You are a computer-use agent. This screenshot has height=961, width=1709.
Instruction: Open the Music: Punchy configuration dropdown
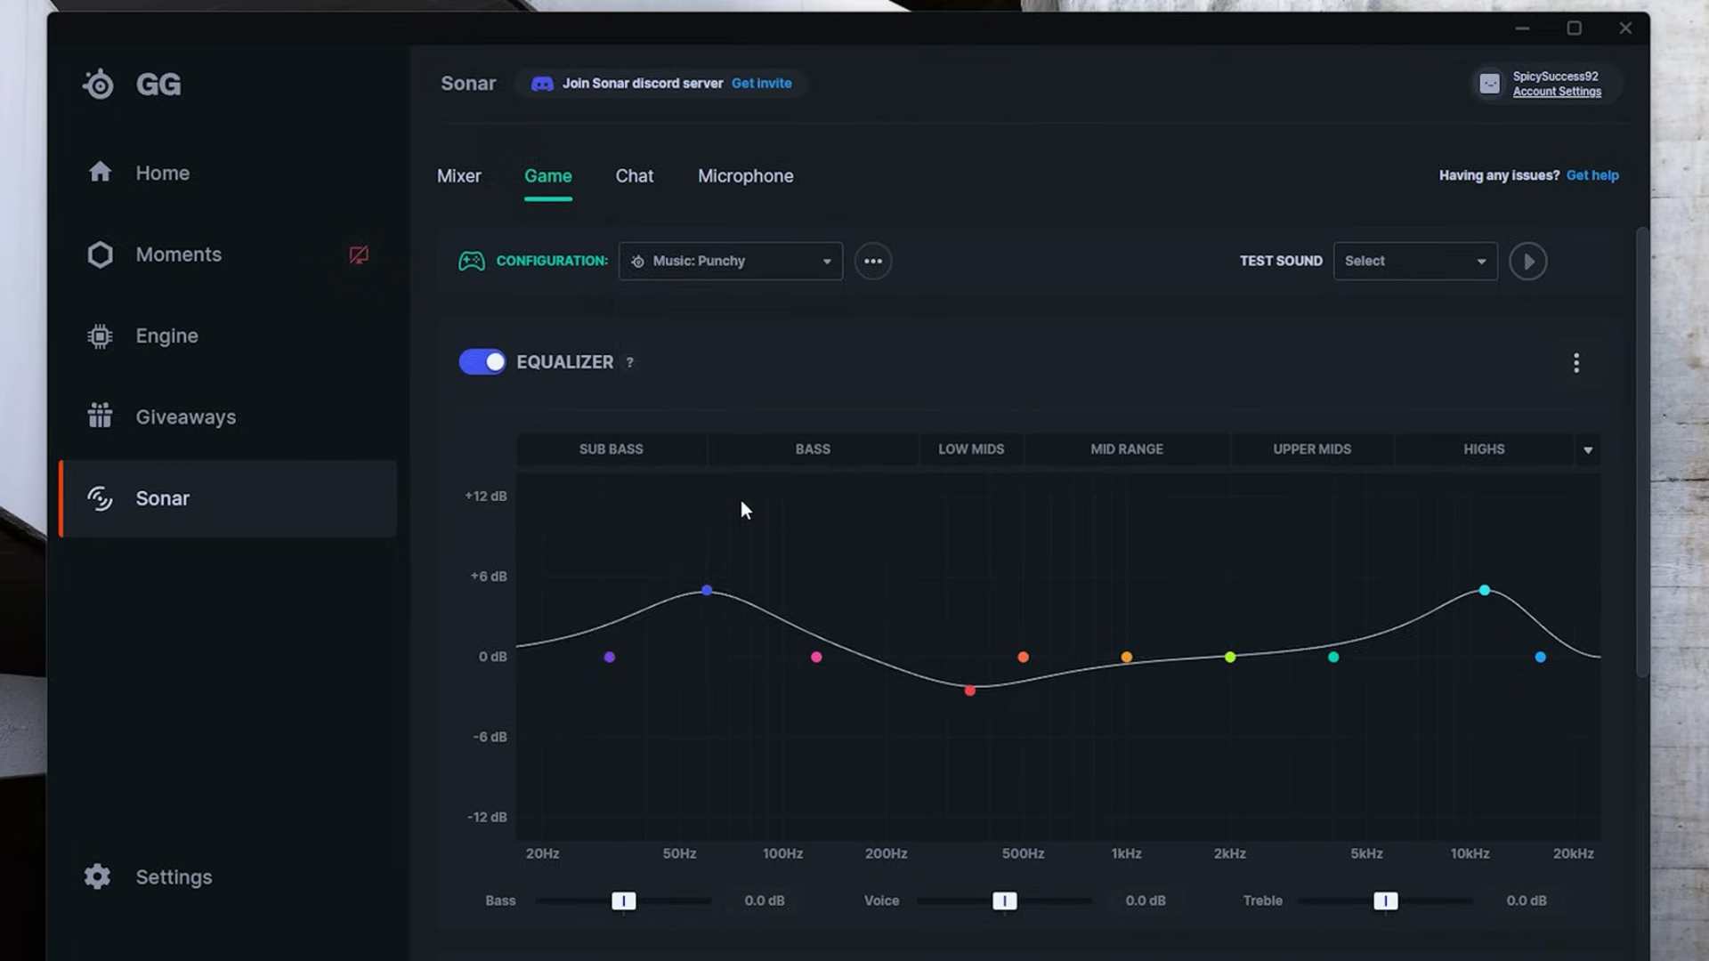pyautogui.click(x=730, y=261)
